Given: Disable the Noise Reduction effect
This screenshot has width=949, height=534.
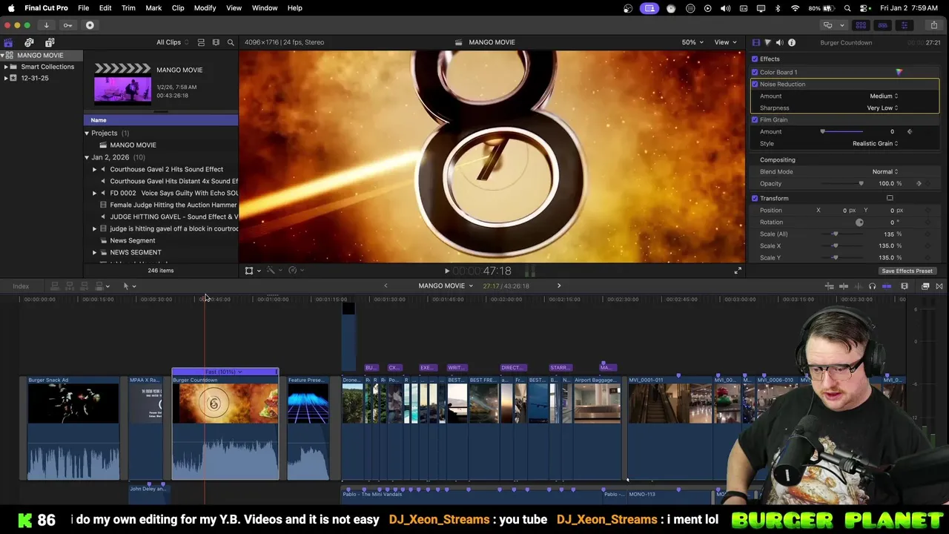Looking at the screenshot, I should point(755,84).
